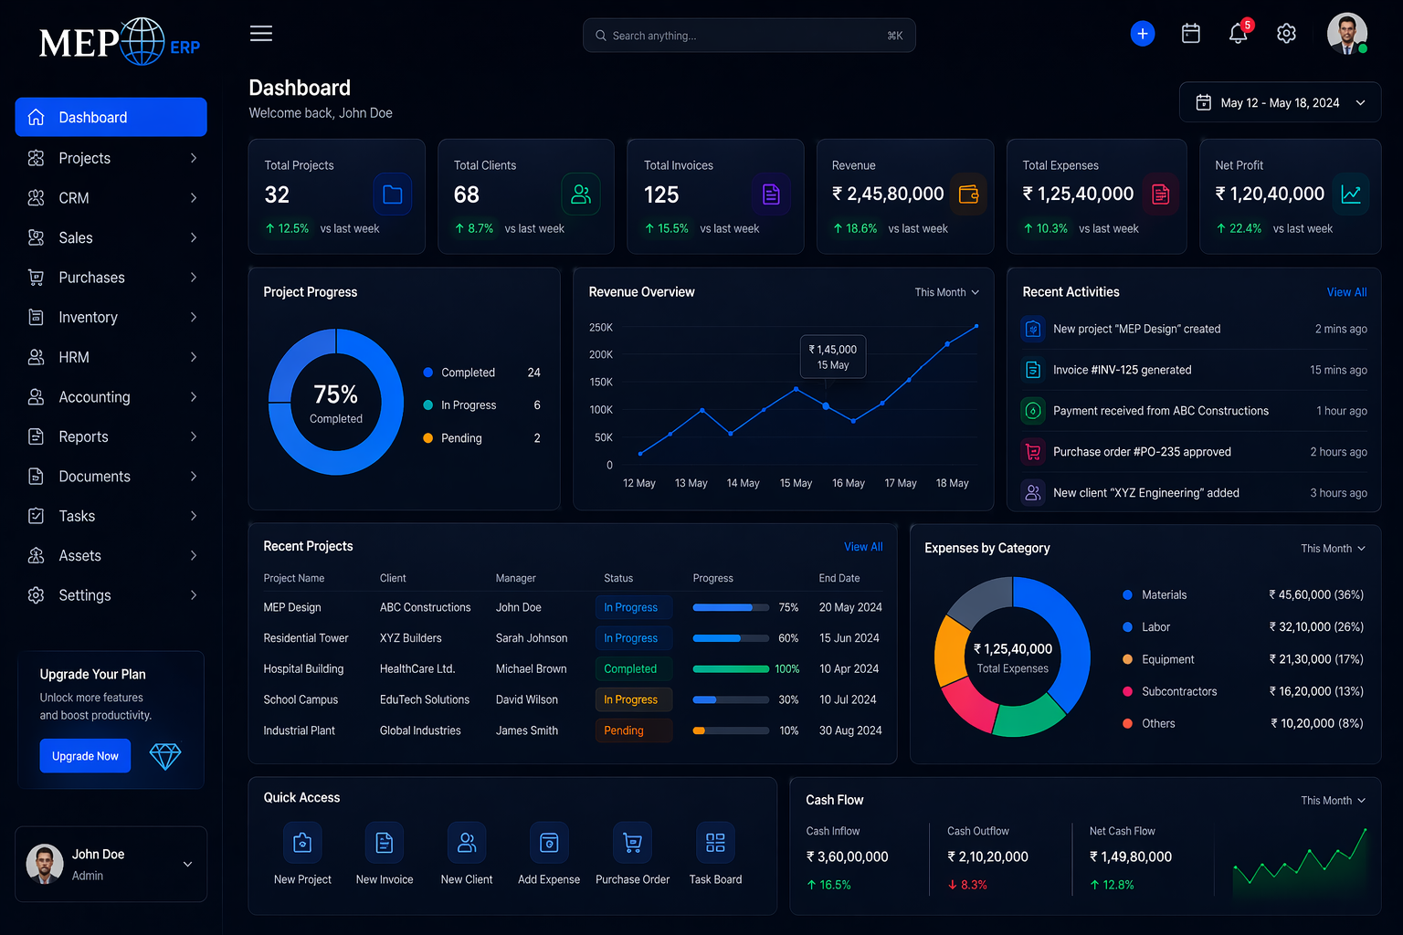Click the Pending orange legend dot
Viewport: 1403px width, 935px height.
427,438
